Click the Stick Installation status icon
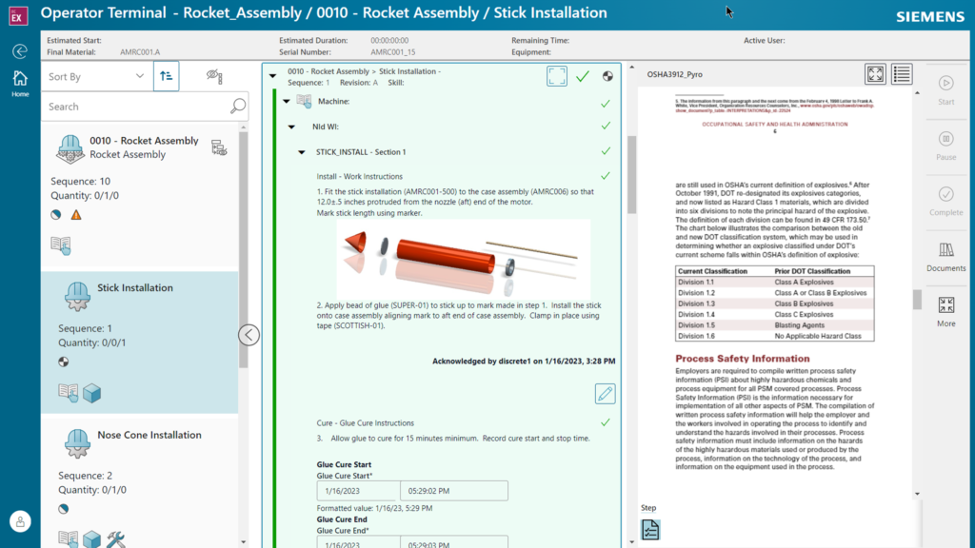This screenshot has width=975, height=548. click(x=64, y=362)
